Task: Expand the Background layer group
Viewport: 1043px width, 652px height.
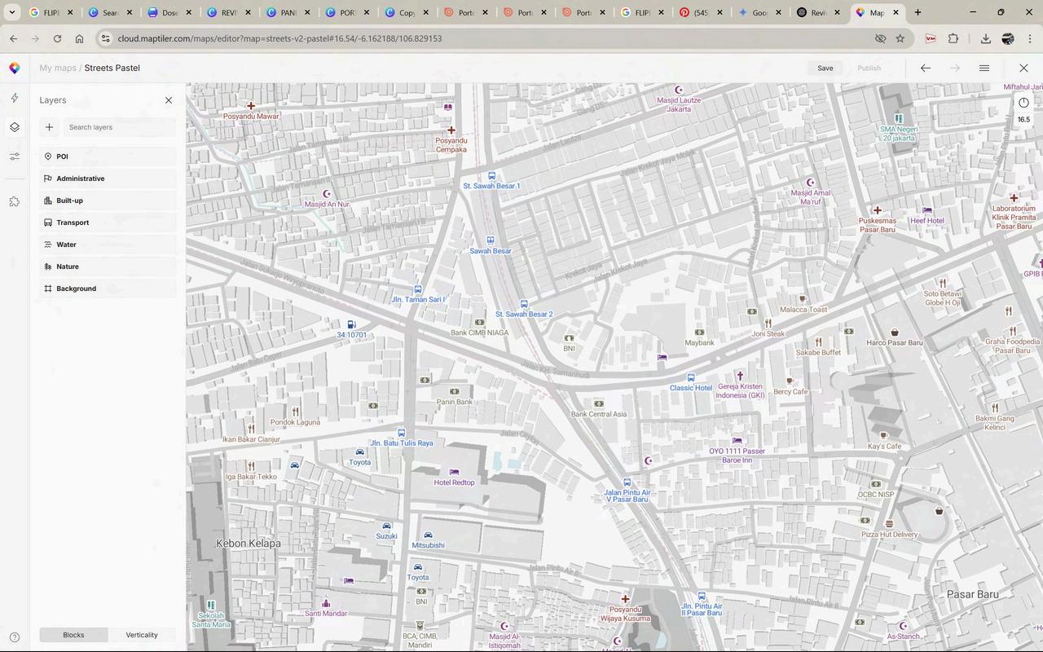Action: [x=108, y=289]
